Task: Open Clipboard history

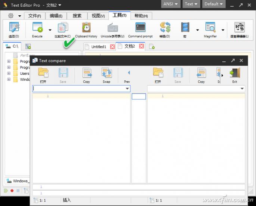Action: (86, 30)
